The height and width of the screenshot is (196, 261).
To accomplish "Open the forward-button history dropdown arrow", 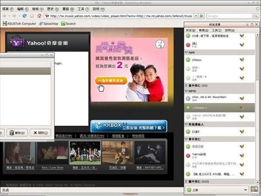I will [19, 16].
